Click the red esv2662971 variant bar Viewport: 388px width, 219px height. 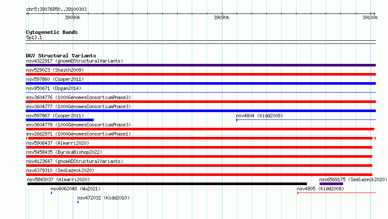(201, 138)
